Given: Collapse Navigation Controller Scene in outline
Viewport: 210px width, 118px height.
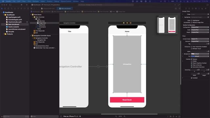Looking at the screenshot, I should coord(31,36).
